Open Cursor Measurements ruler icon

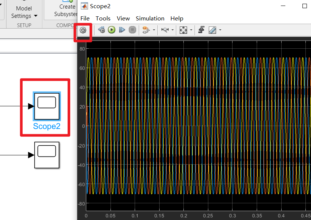click(212, 30)
